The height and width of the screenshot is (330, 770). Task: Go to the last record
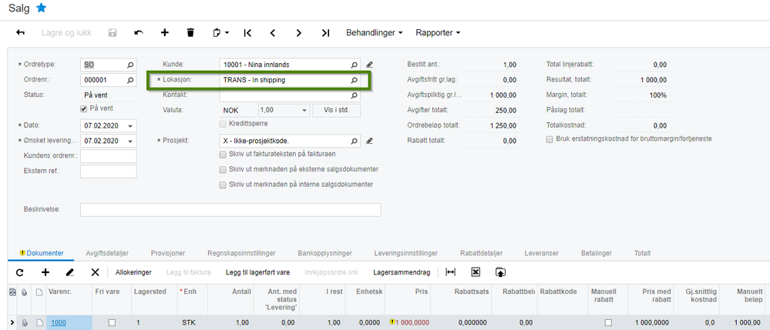point(325,33)
